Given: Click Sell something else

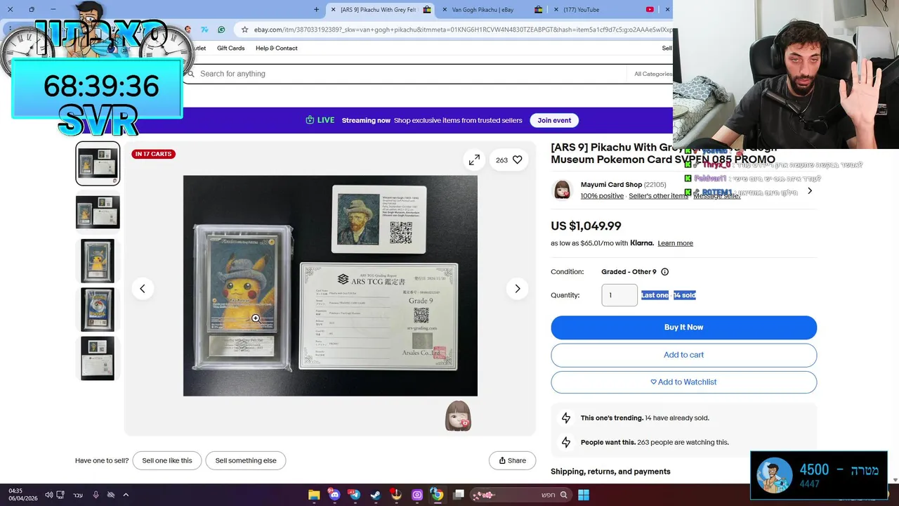Looking at the screenshot, I should [x=246, y=460].
